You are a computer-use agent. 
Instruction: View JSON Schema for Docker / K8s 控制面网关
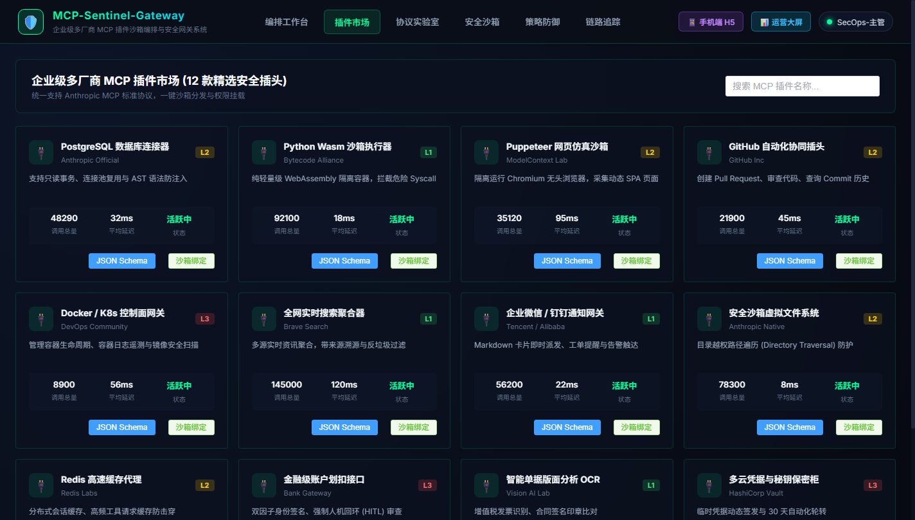click(x=122, y=427)
